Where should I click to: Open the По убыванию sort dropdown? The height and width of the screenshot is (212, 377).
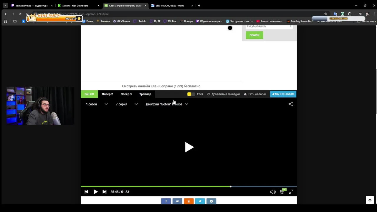coord(269,26)
